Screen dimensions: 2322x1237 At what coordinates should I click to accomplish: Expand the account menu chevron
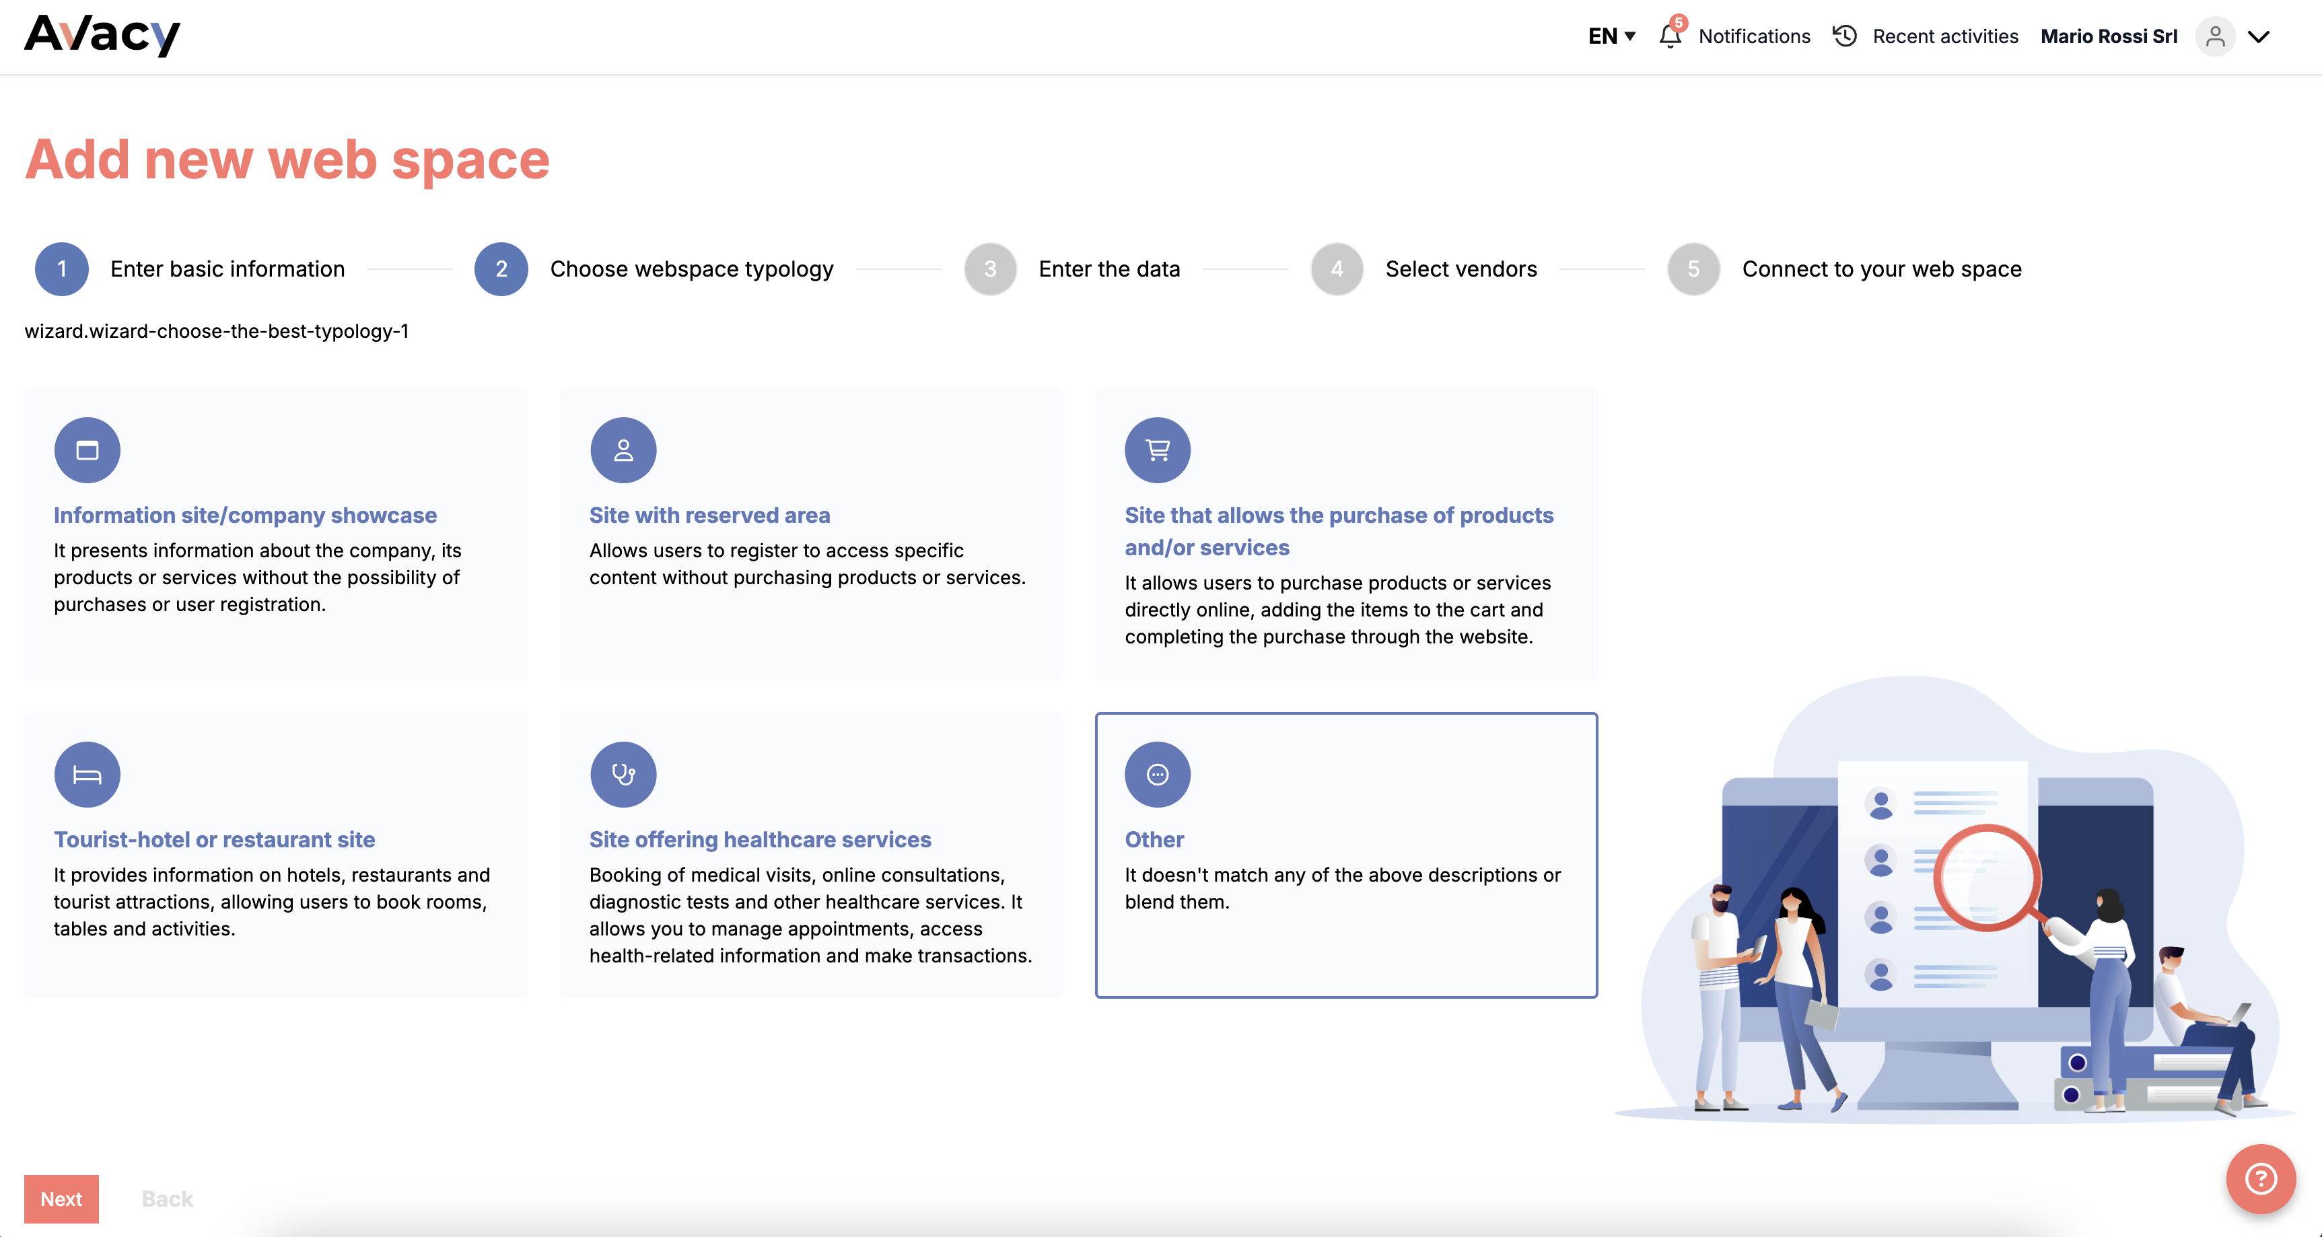coord(2258,37)
